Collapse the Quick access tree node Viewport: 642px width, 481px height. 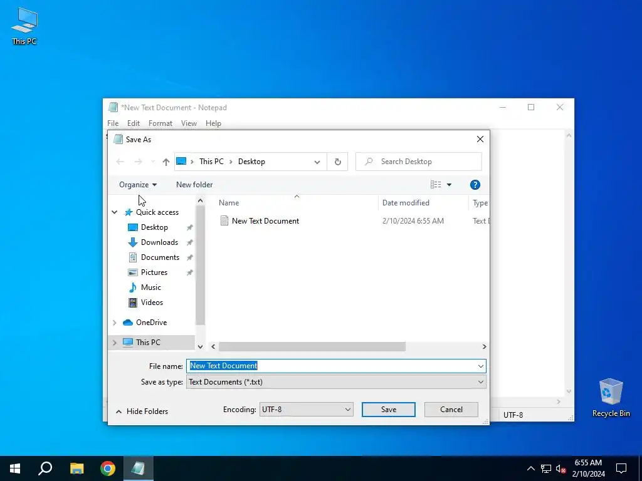(x=115, y=212)
